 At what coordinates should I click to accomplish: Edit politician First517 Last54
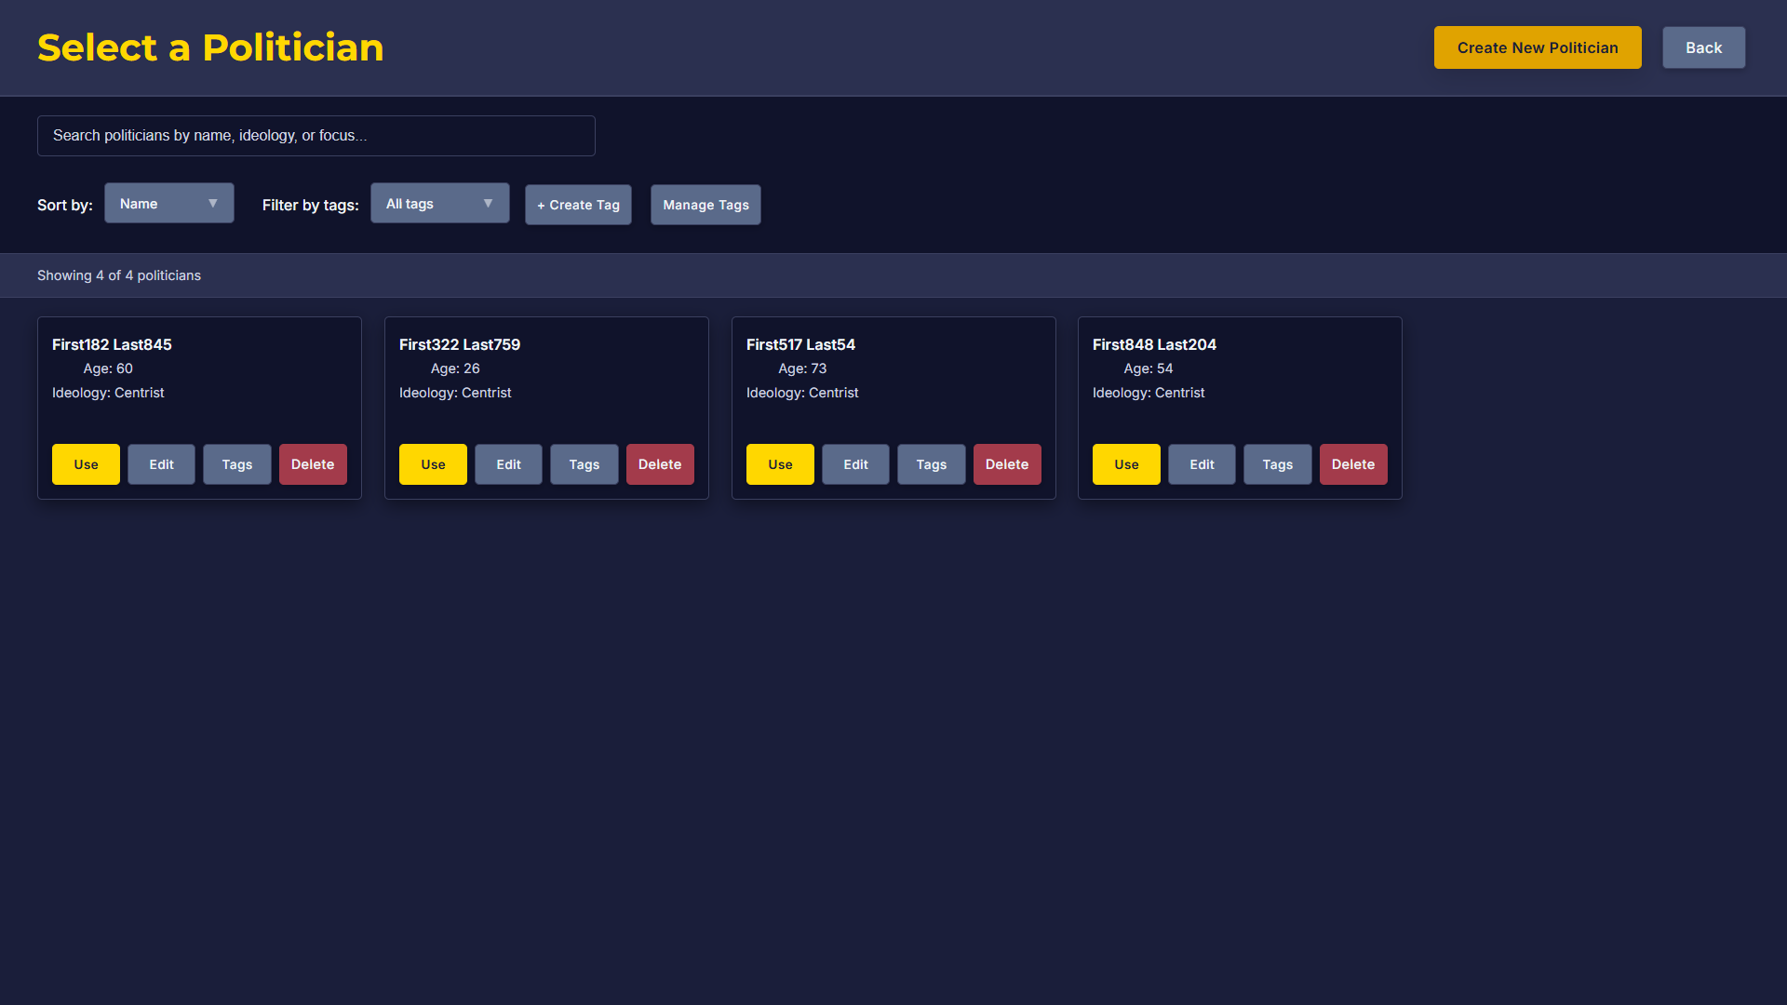[x=855, y=464]
